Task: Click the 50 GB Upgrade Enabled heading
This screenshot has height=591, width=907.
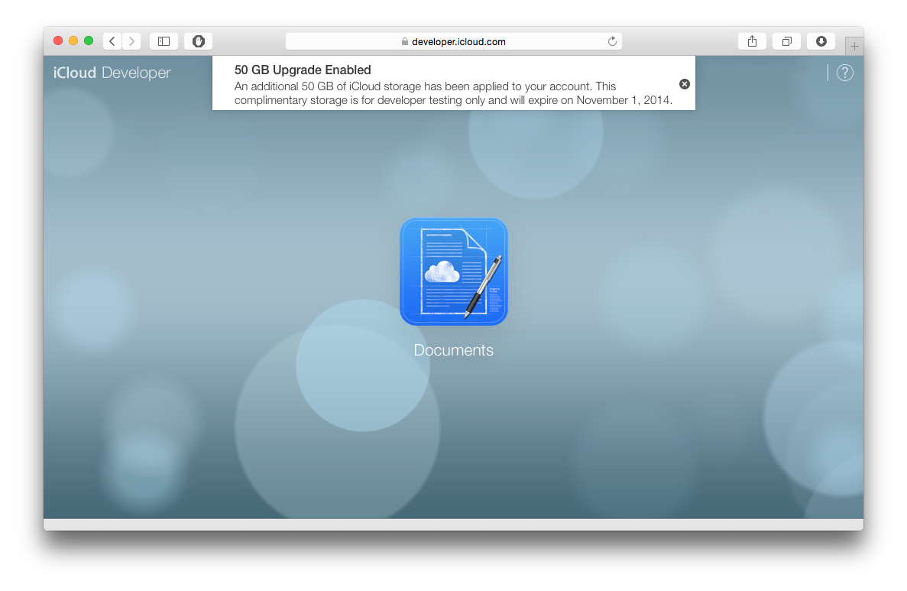Action: (303, 70)
